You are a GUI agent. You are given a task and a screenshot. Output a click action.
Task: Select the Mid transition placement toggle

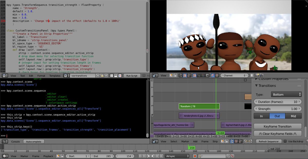click(x=293, y=116)
